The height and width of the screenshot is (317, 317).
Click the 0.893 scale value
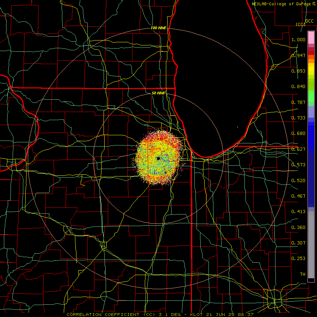pyautogui.click(x=298, y=71)
